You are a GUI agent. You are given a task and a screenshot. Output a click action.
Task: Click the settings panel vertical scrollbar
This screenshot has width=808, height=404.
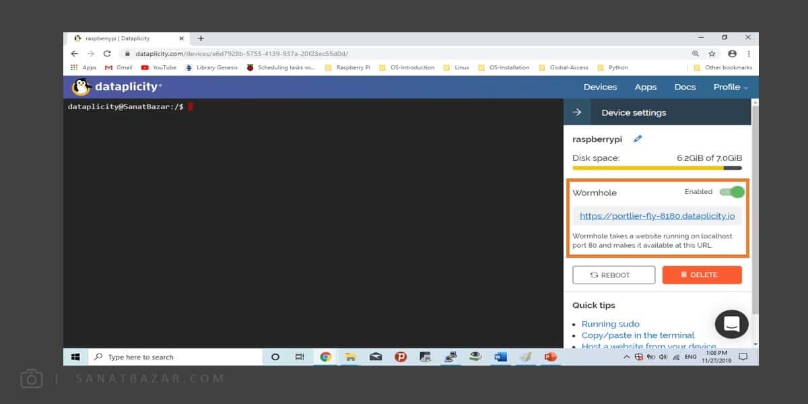(x=755, y=209)
